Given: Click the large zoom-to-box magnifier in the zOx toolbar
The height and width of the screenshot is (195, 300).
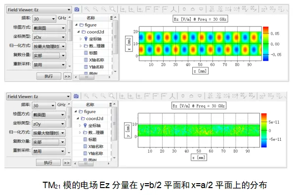Looking at the screenshot, I should [112, 9].
